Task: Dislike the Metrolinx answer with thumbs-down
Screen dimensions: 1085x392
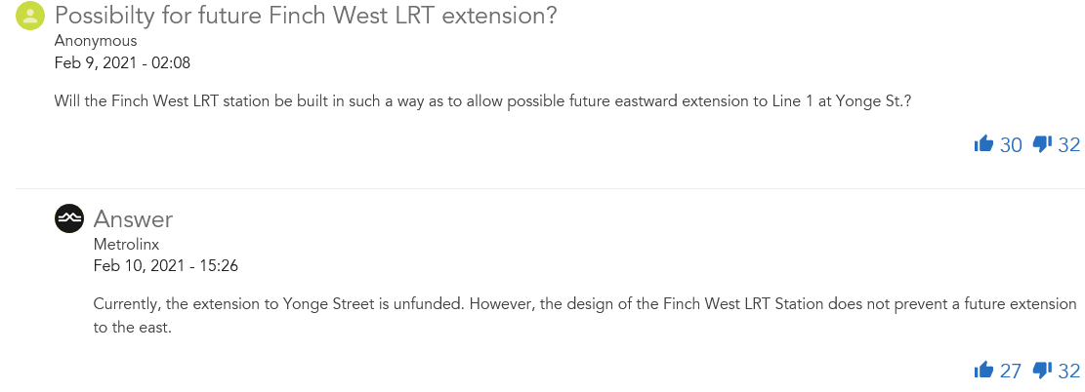Action: coord(1042,371)
